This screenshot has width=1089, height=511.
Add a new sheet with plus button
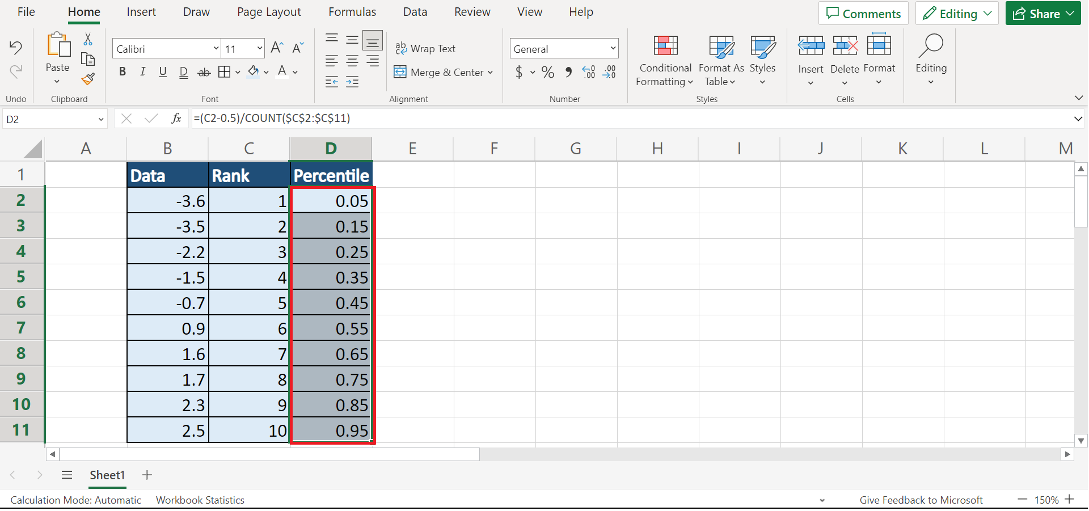coord(146,475)
